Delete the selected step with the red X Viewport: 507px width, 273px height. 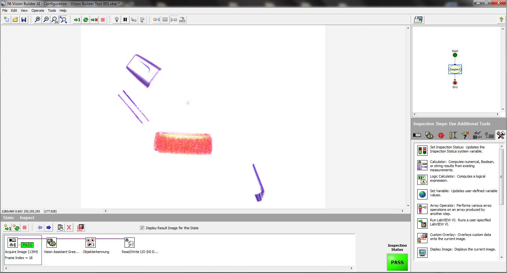(69, 228)
